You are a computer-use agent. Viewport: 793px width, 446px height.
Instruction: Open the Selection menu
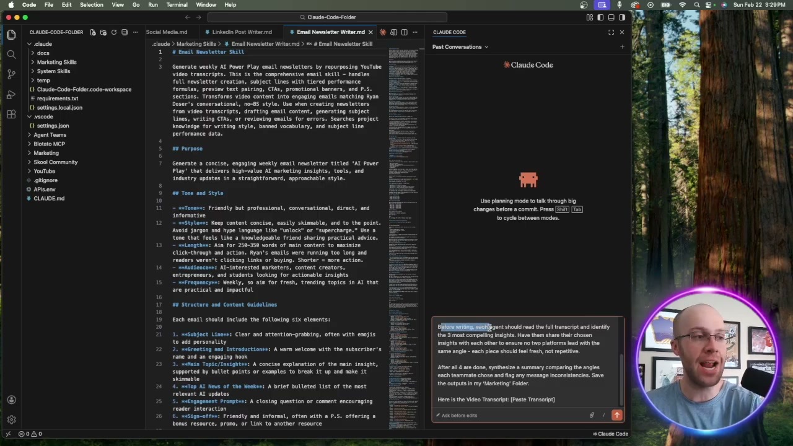[91, 5]
